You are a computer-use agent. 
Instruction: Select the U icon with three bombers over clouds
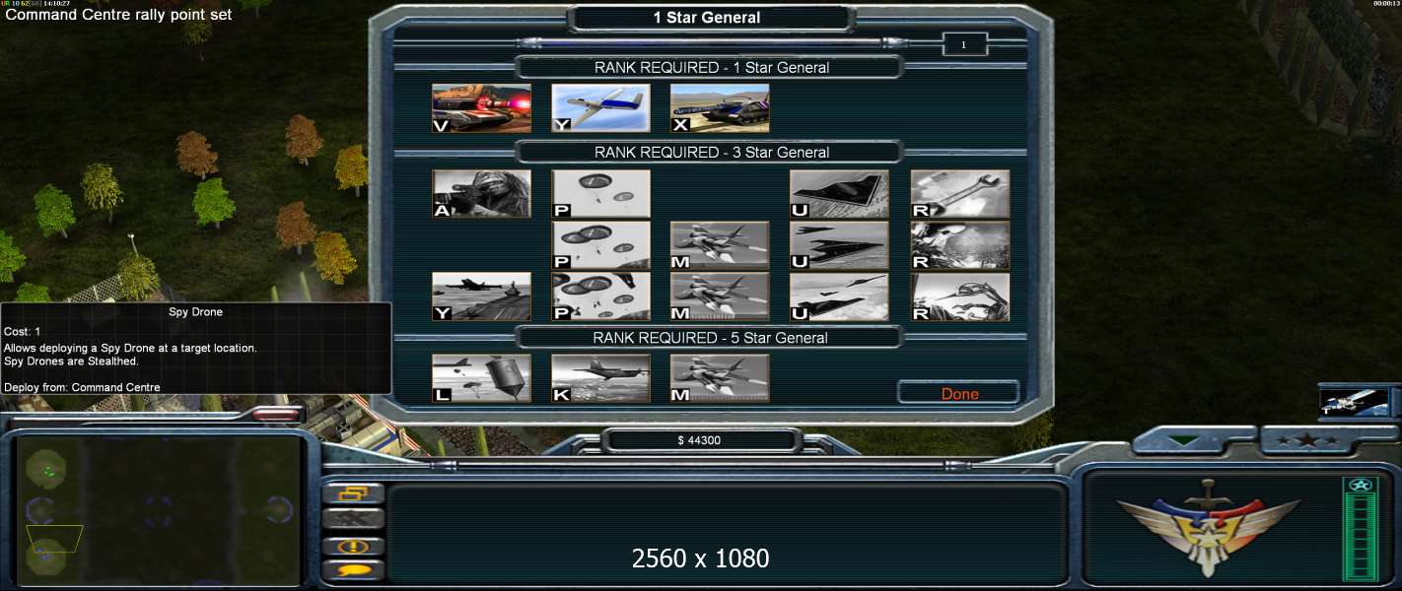click(x=839, y=296)
